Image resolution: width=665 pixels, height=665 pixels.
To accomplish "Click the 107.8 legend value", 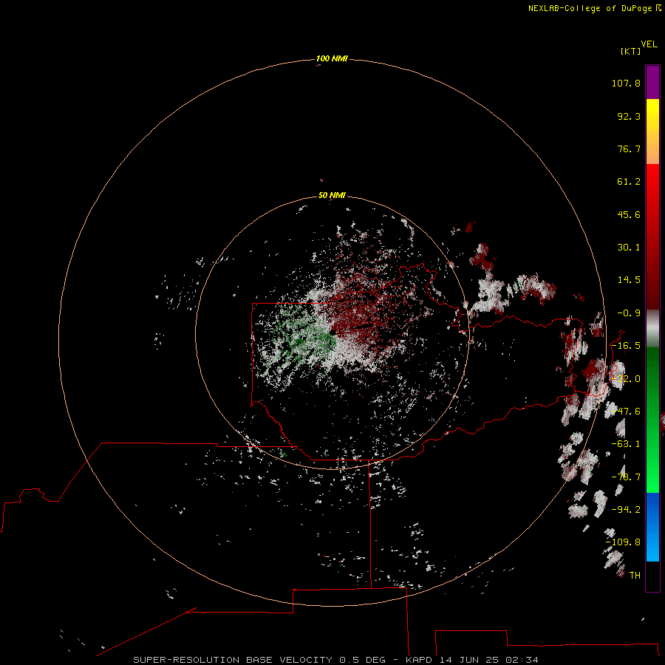I will [626, 83].
